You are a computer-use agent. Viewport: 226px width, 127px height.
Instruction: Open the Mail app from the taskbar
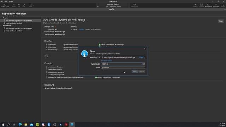tap(31, 125)
